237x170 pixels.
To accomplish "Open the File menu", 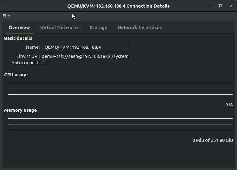I will click(x=6, y=16).
